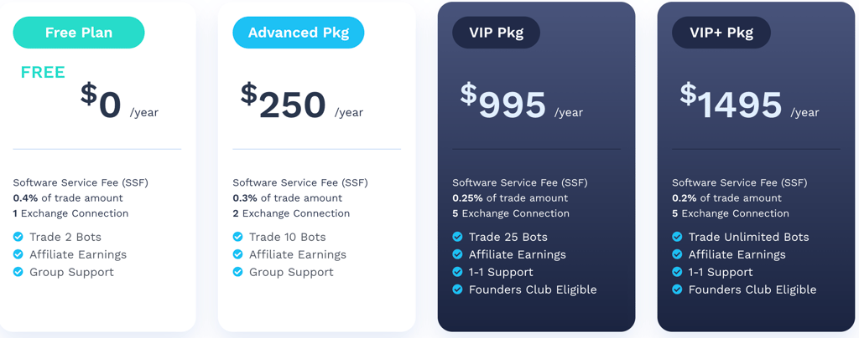Click Free Plan Affiliate Earnings checkmark icon

(x=18, y=254)
